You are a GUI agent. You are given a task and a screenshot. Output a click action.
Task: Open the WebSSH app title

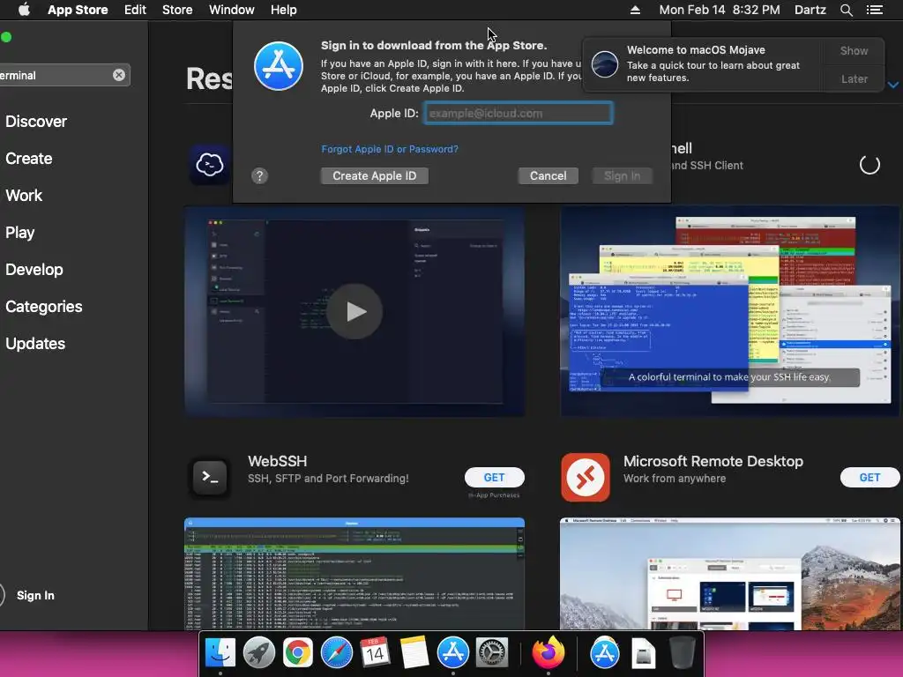coord(278,461)
